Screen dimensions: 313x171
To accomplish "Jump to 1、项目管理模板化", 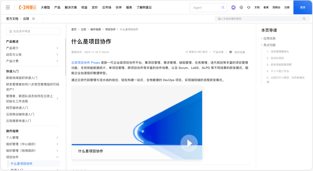I will [x=278, y=52].
